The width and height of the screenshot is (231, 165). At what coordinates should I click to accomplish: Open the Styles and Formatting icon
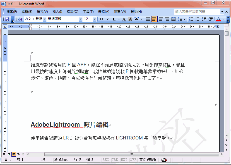(x=20, y=19)
